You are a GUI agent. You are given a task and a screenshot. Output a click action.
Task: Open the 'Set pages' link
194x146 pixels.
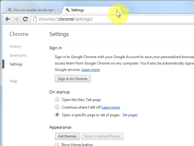[130, 115]
